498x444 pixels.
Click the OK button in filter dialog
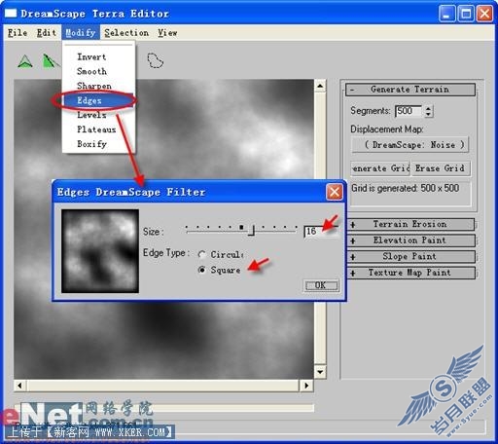[321, 285]
